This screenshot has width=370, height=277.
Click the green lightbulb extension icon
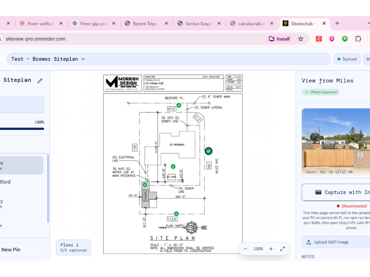coord(345,39)
